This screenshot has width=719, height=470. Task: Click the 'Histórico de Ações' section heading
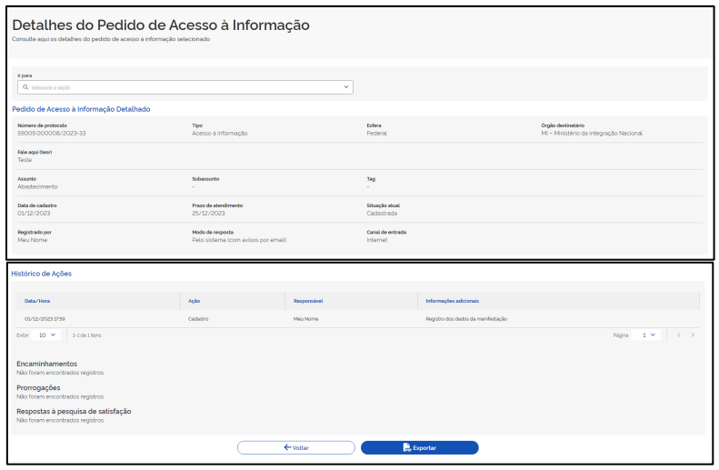(x=41, y=274)
